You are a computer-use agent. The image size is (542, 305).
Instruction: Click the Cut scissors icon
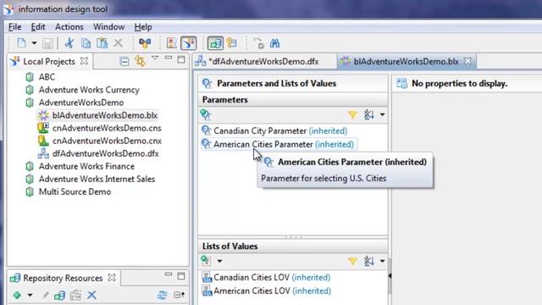click(69, 43)
